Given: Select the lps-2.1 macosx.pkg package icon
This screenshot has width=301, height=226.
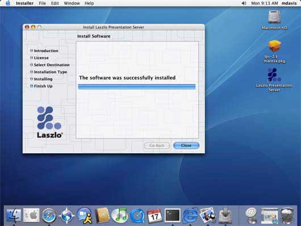Looking at the screenshot, I should coord(274,52).
